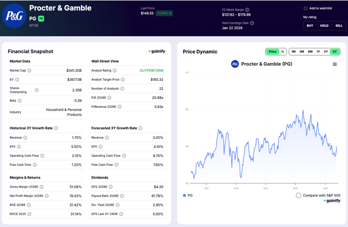
Task: Click the P&G logo above the chart
Action: [x=234, y=64]
